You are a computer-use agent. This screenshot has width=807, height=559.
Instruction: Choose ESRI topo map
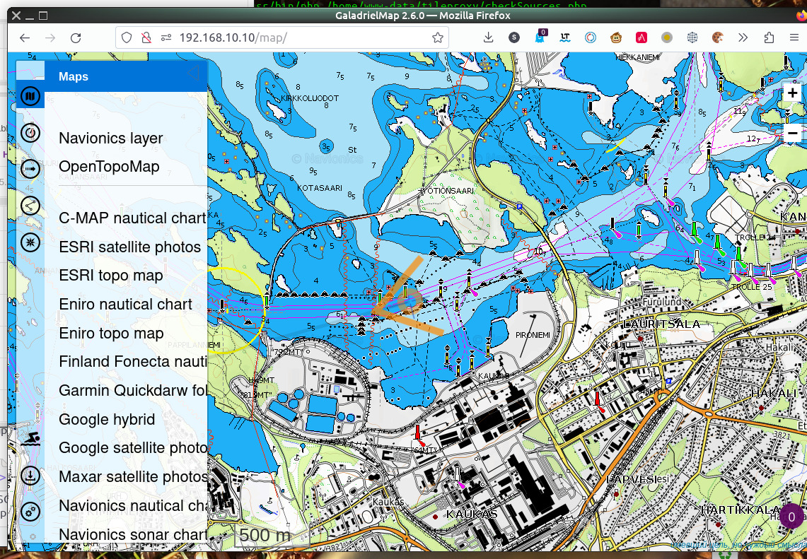point(110,275)
